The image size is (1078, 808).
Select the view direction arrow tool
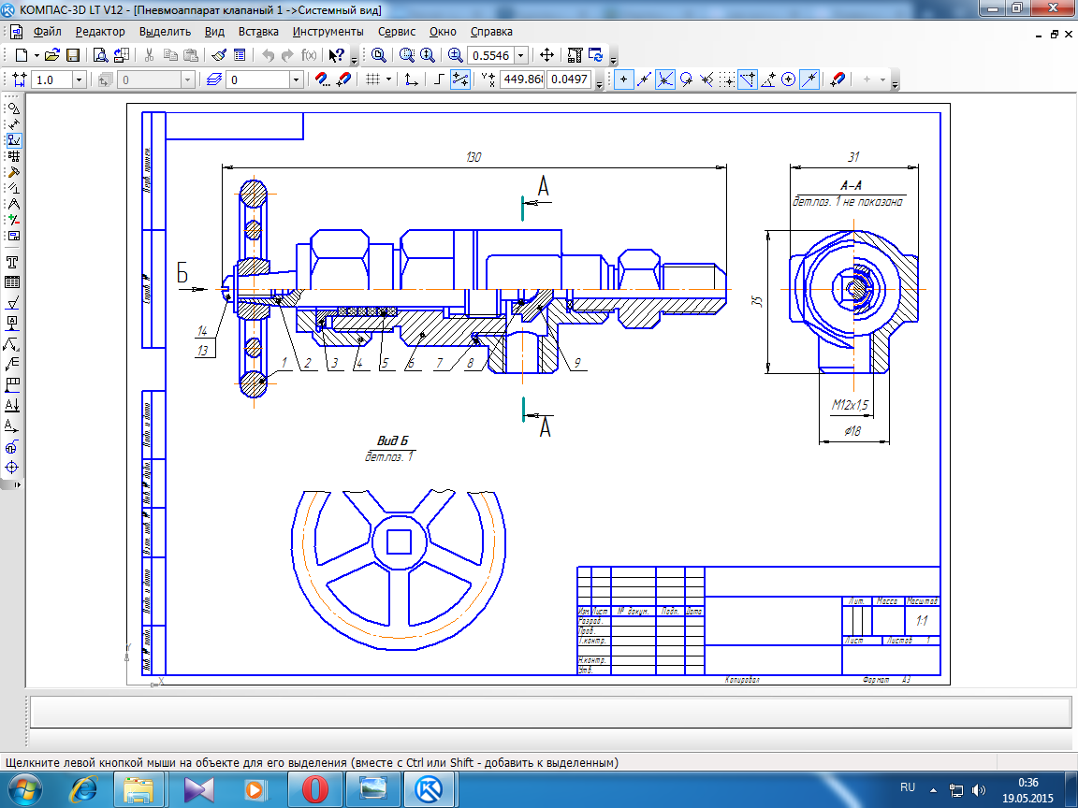coord(11,426)
